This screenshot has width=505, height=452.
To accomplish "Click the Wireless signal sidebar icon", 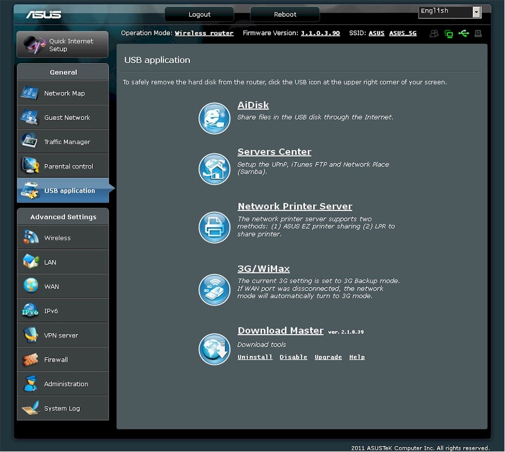I will click(31, 238).
